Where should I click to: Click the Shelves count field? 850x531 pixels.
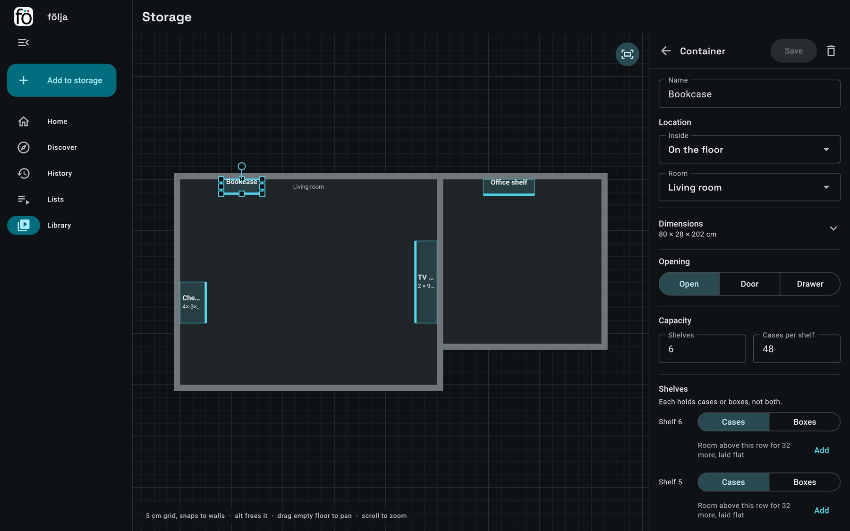[702, 349]
